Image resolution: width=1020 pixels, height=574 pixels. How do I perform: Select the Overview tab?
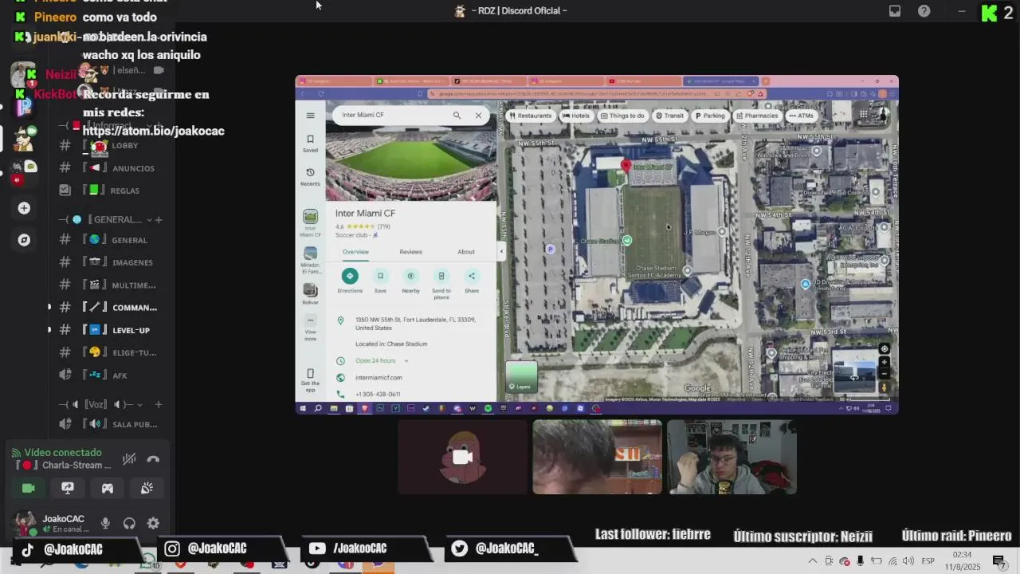coord(355,252)
